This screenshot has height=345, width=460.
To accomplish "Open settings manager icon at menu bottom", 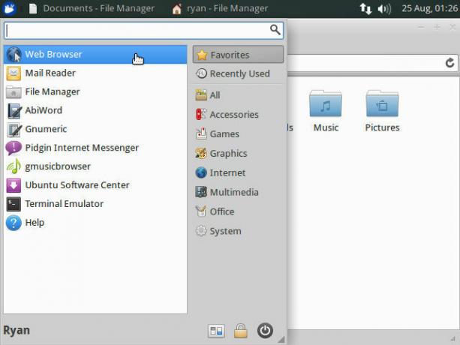I will tap(216, 331).
